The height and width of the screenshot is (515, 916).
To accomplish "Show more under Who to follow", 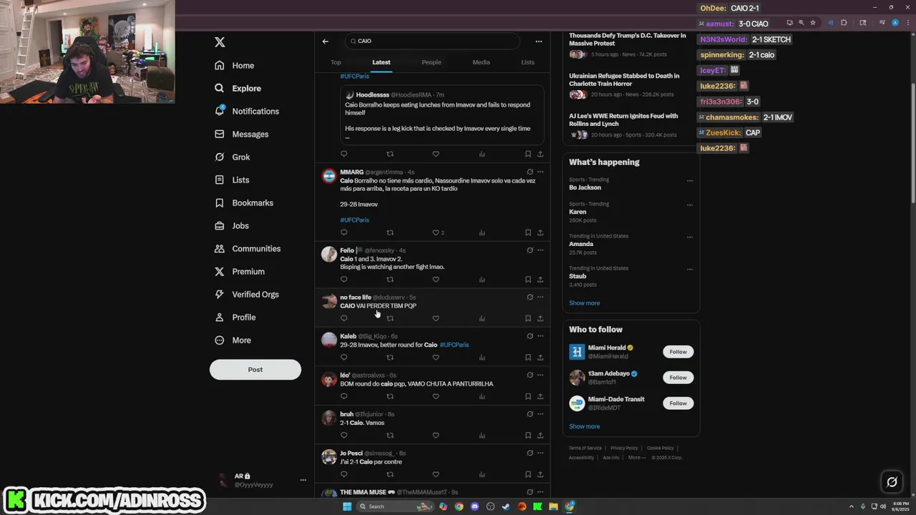I will click(585, 426).
